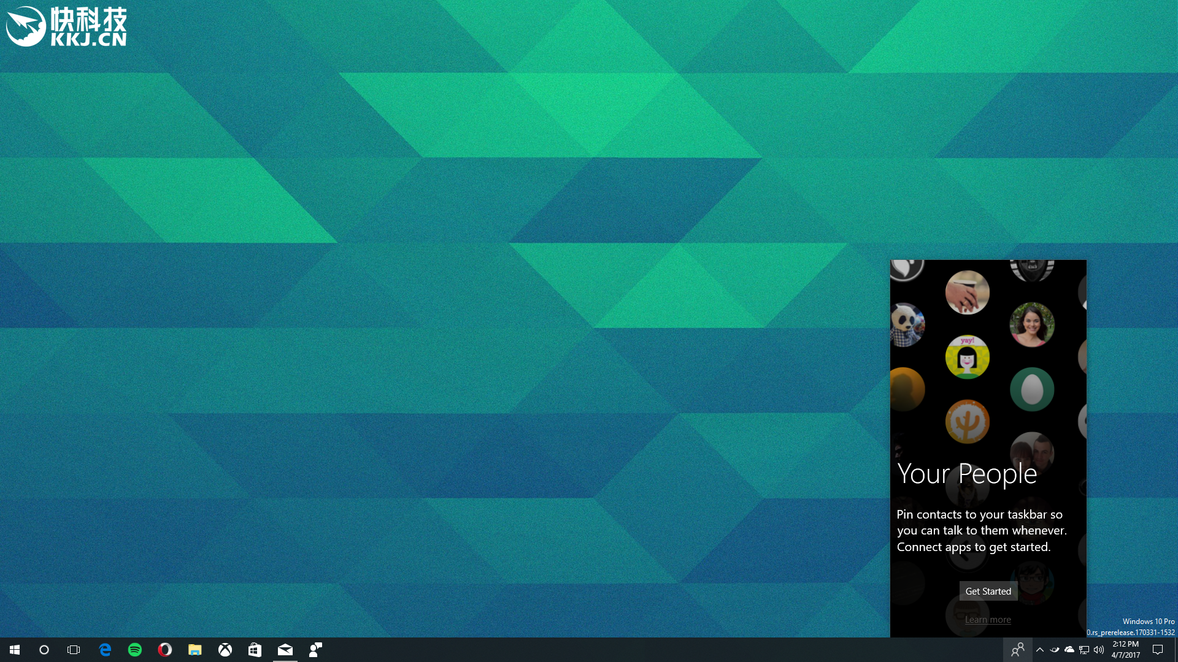Open File Explorer from taskbar

point(195,650)
